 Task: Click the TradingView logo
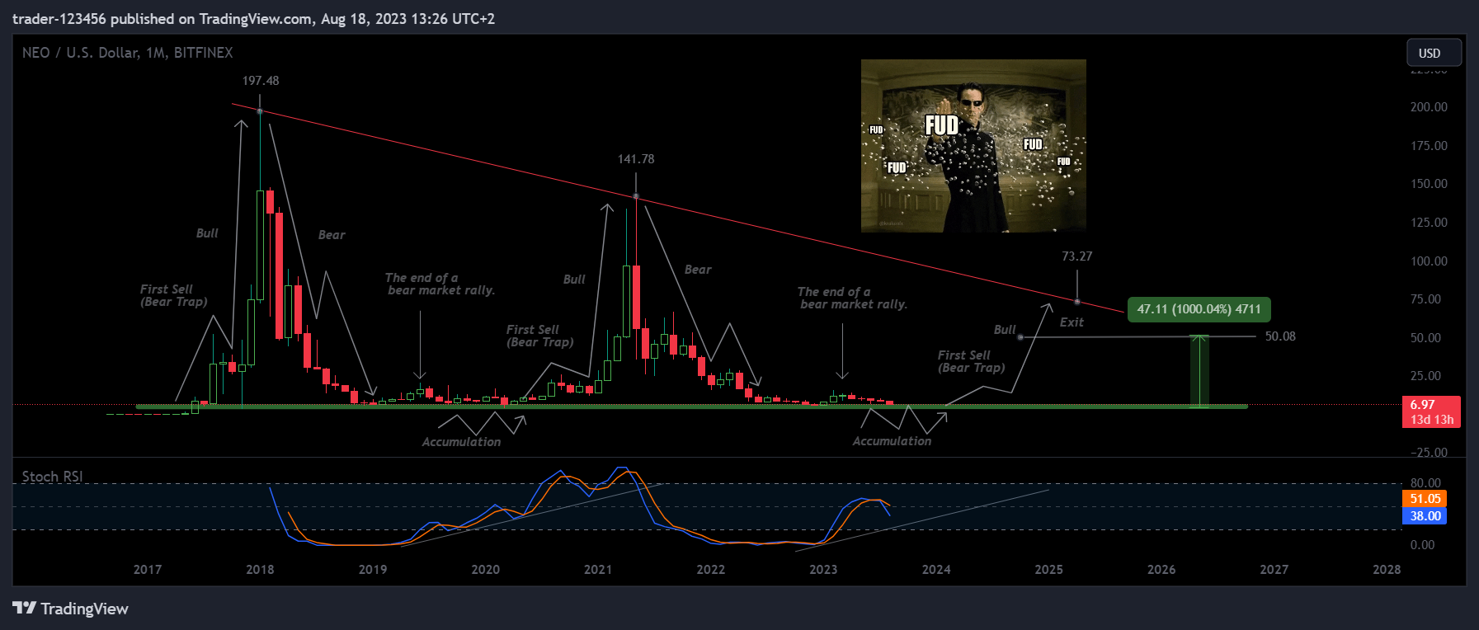point(71,609)
